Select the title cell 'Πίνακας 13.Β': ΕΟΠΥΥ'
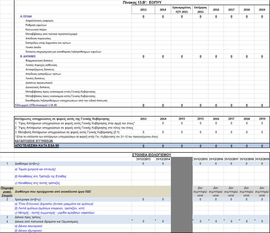Image resolution: width=270 pixels, height=233 pixels. [x=142, y=2]
